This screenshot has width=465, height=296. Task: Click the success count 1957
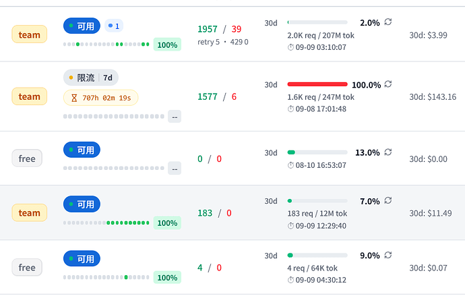[x=208, y=29]
